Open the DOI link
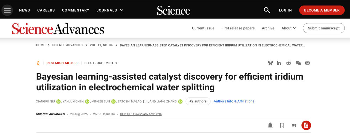The image size is (350, 133). pyautogui.click(x=141, y=114)
